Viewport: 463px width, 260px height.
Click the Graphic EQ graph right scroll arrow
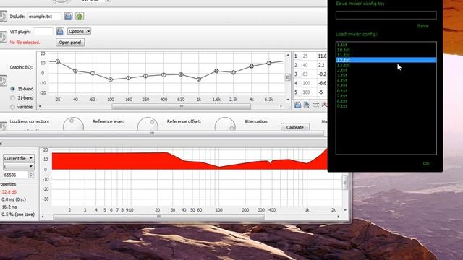point(281,106)
